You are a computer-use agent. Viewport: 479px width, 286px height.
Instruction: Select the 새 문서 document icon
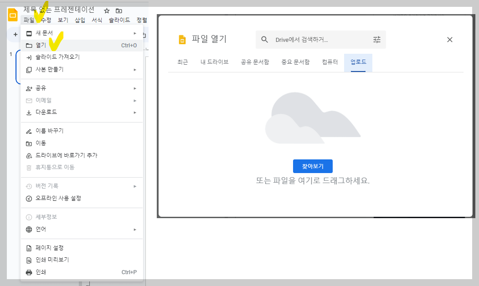point(28,33)
